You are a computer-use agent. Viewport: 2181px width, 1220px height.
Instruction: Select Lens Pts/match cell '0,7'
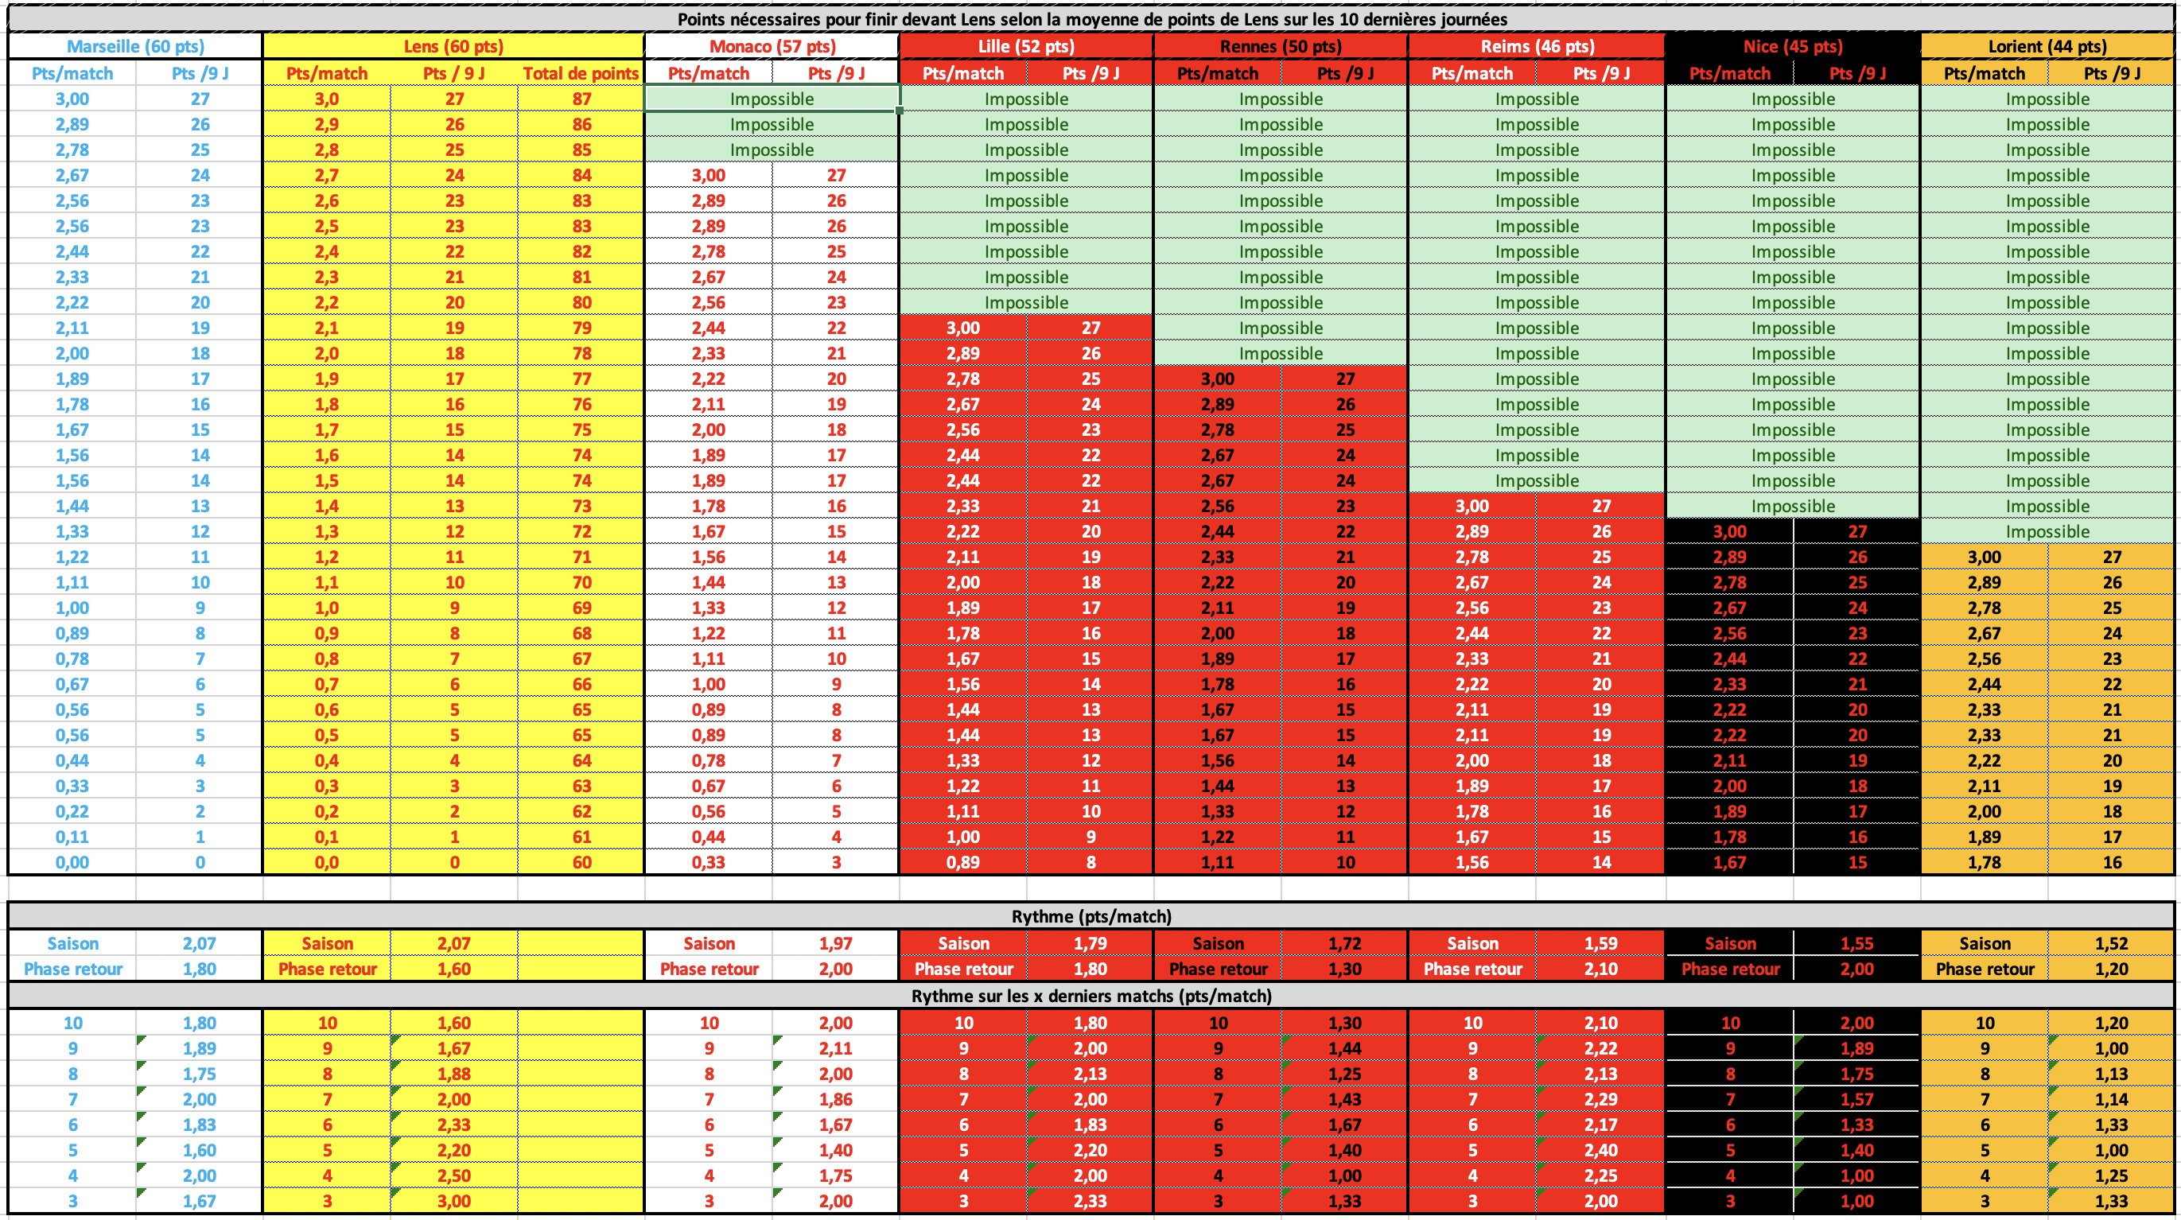pos(327,684)
